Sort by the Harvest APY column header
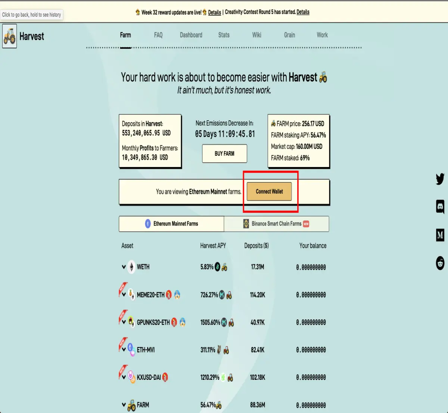The width and height of the screenshot is (448, 413). point(213,246)
